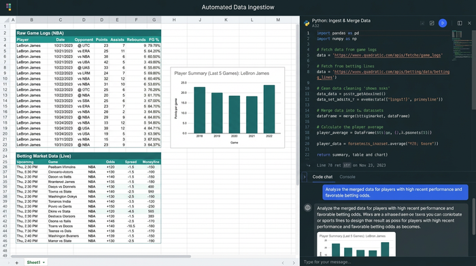Click the AI assistant avatar icon
Viewport: 476px width, 266px height.
tap(308, 207)
